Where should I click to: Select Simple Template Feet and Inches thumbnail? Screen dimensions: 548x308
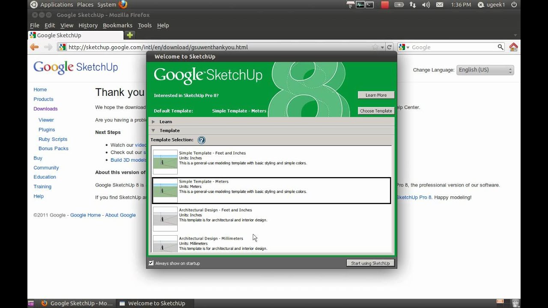(x=165, y=162)
